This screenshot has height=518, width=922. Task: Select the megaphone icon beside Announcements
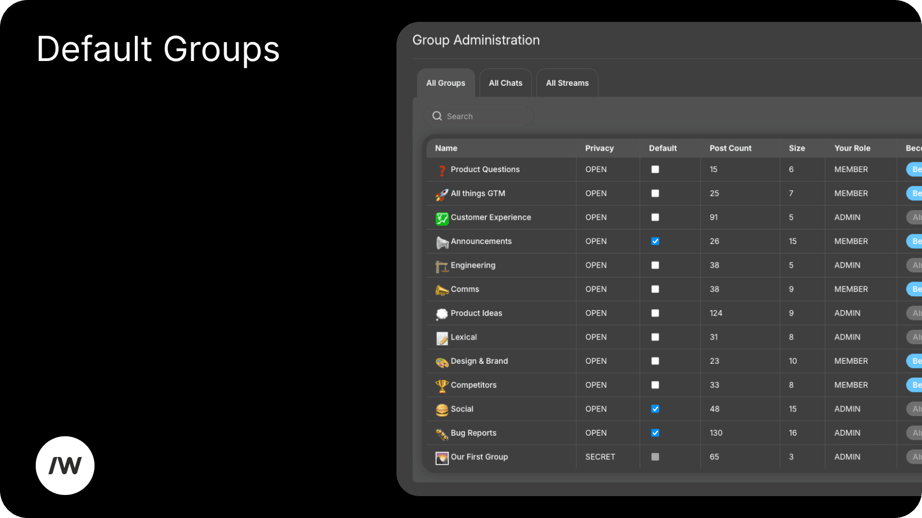pos(441,241)
